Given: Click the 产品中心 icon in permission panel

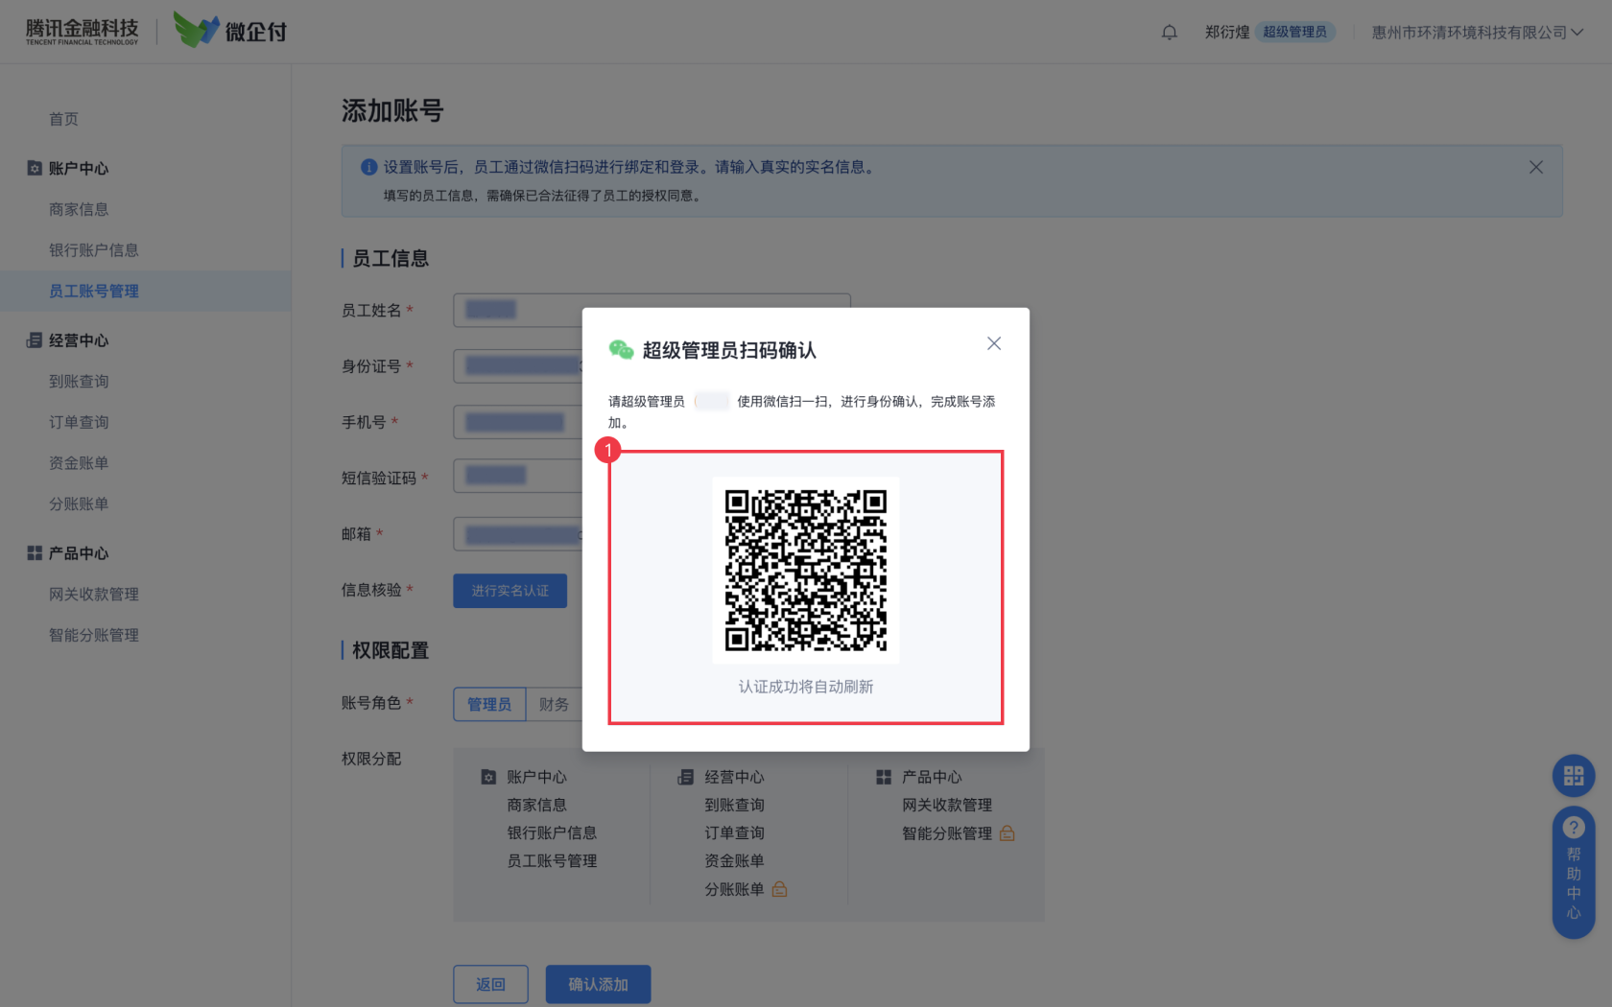Looking at the screenshot, I should (x=884, y=777).
